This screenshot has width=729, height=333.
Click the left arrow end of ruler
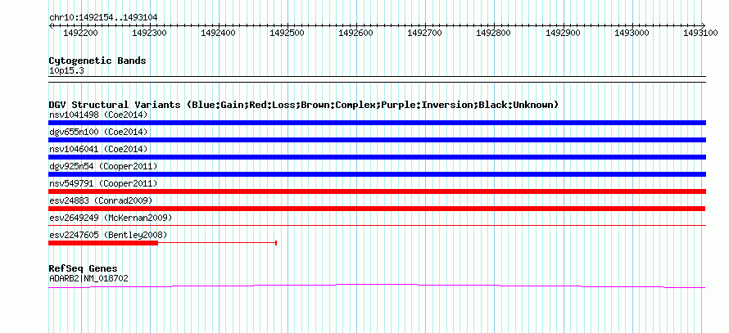point(51,25)
